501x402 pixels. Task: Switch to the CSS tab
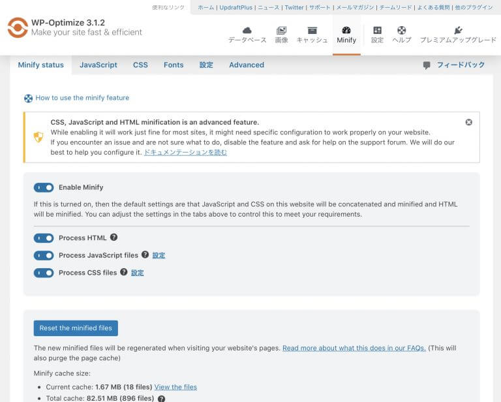[x=141, y=65]
